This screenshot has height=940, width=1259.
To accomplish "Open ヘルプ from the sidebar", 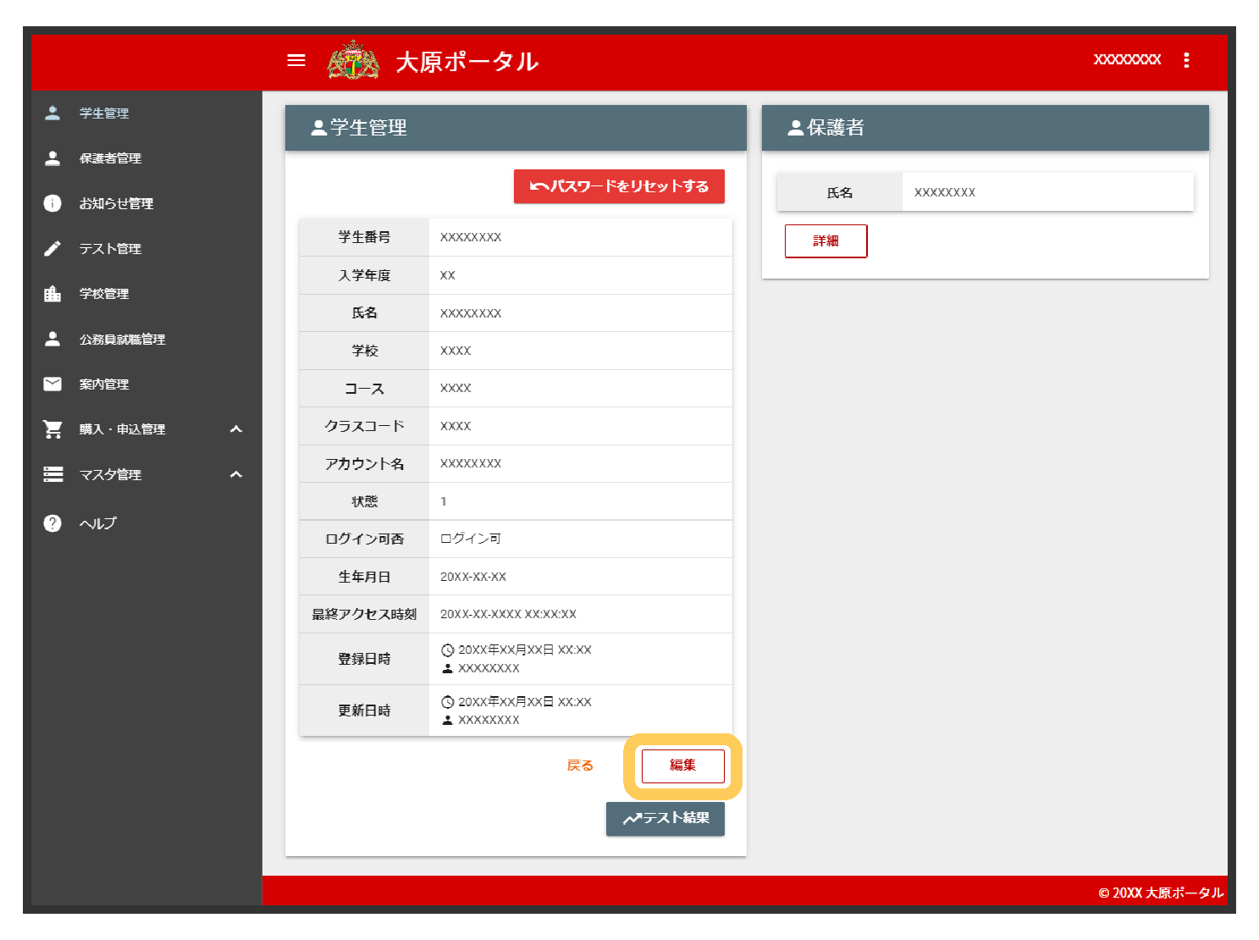I will click(x=98, y=523).
